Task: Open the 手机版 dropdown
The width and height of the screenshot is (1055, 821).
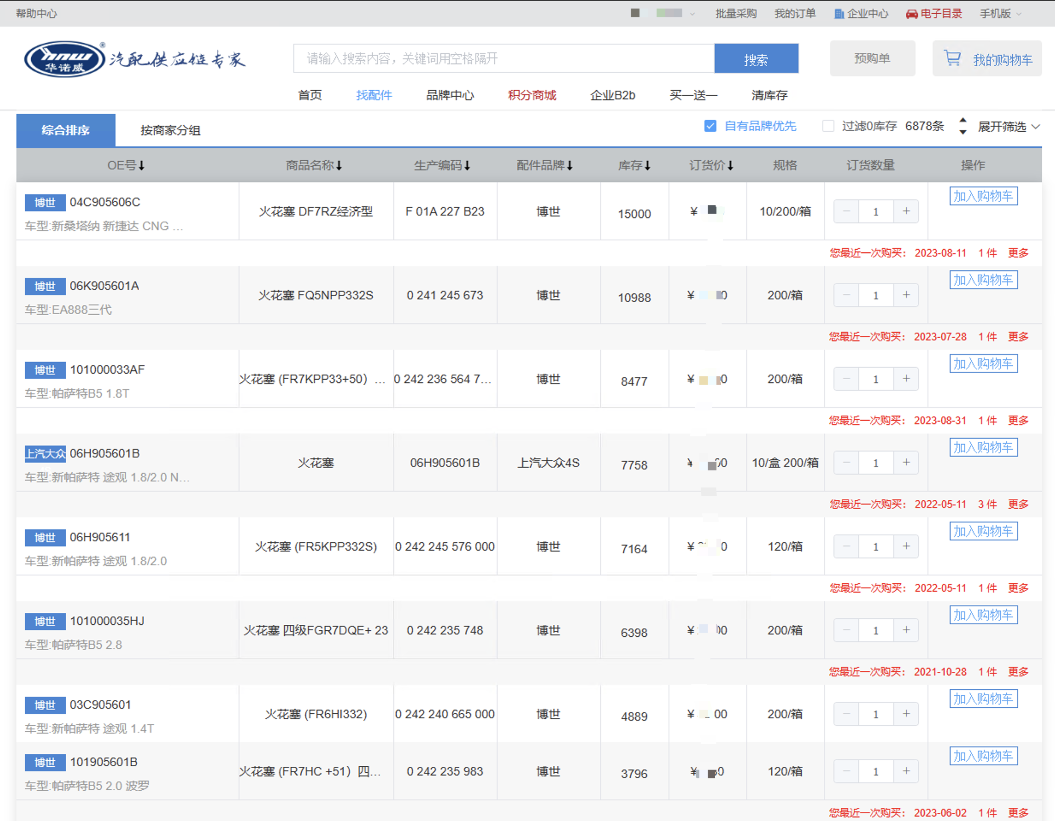Action: [1000, 14]
